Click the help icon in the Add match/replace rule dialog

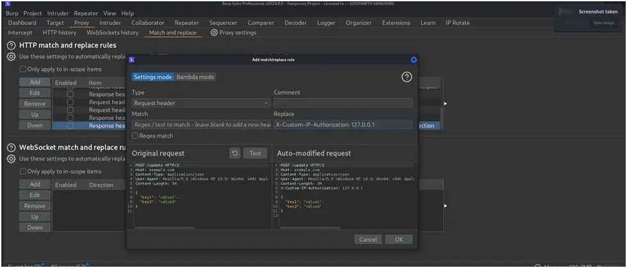point(407,77)
